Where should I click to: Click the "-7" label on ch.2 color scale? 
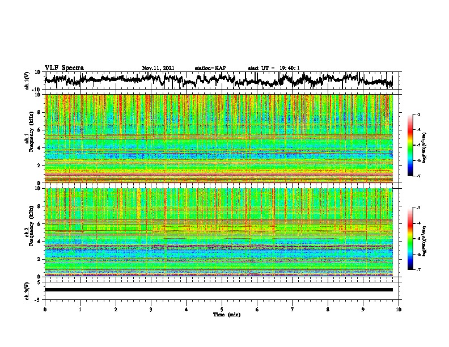click(x=418, y=269)
